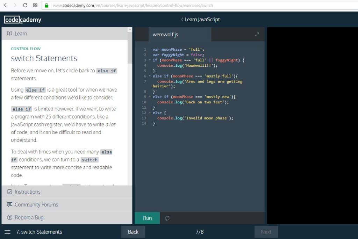The width and height of the screenshot is (358, 239).
Task: Collapse the else if block on line 9
Action: tap(150, 97)
